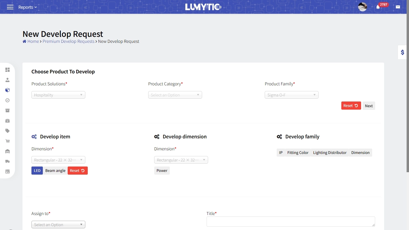Select the shopping cart sidebar icon

pyautogui.click(x=7, y=141)
